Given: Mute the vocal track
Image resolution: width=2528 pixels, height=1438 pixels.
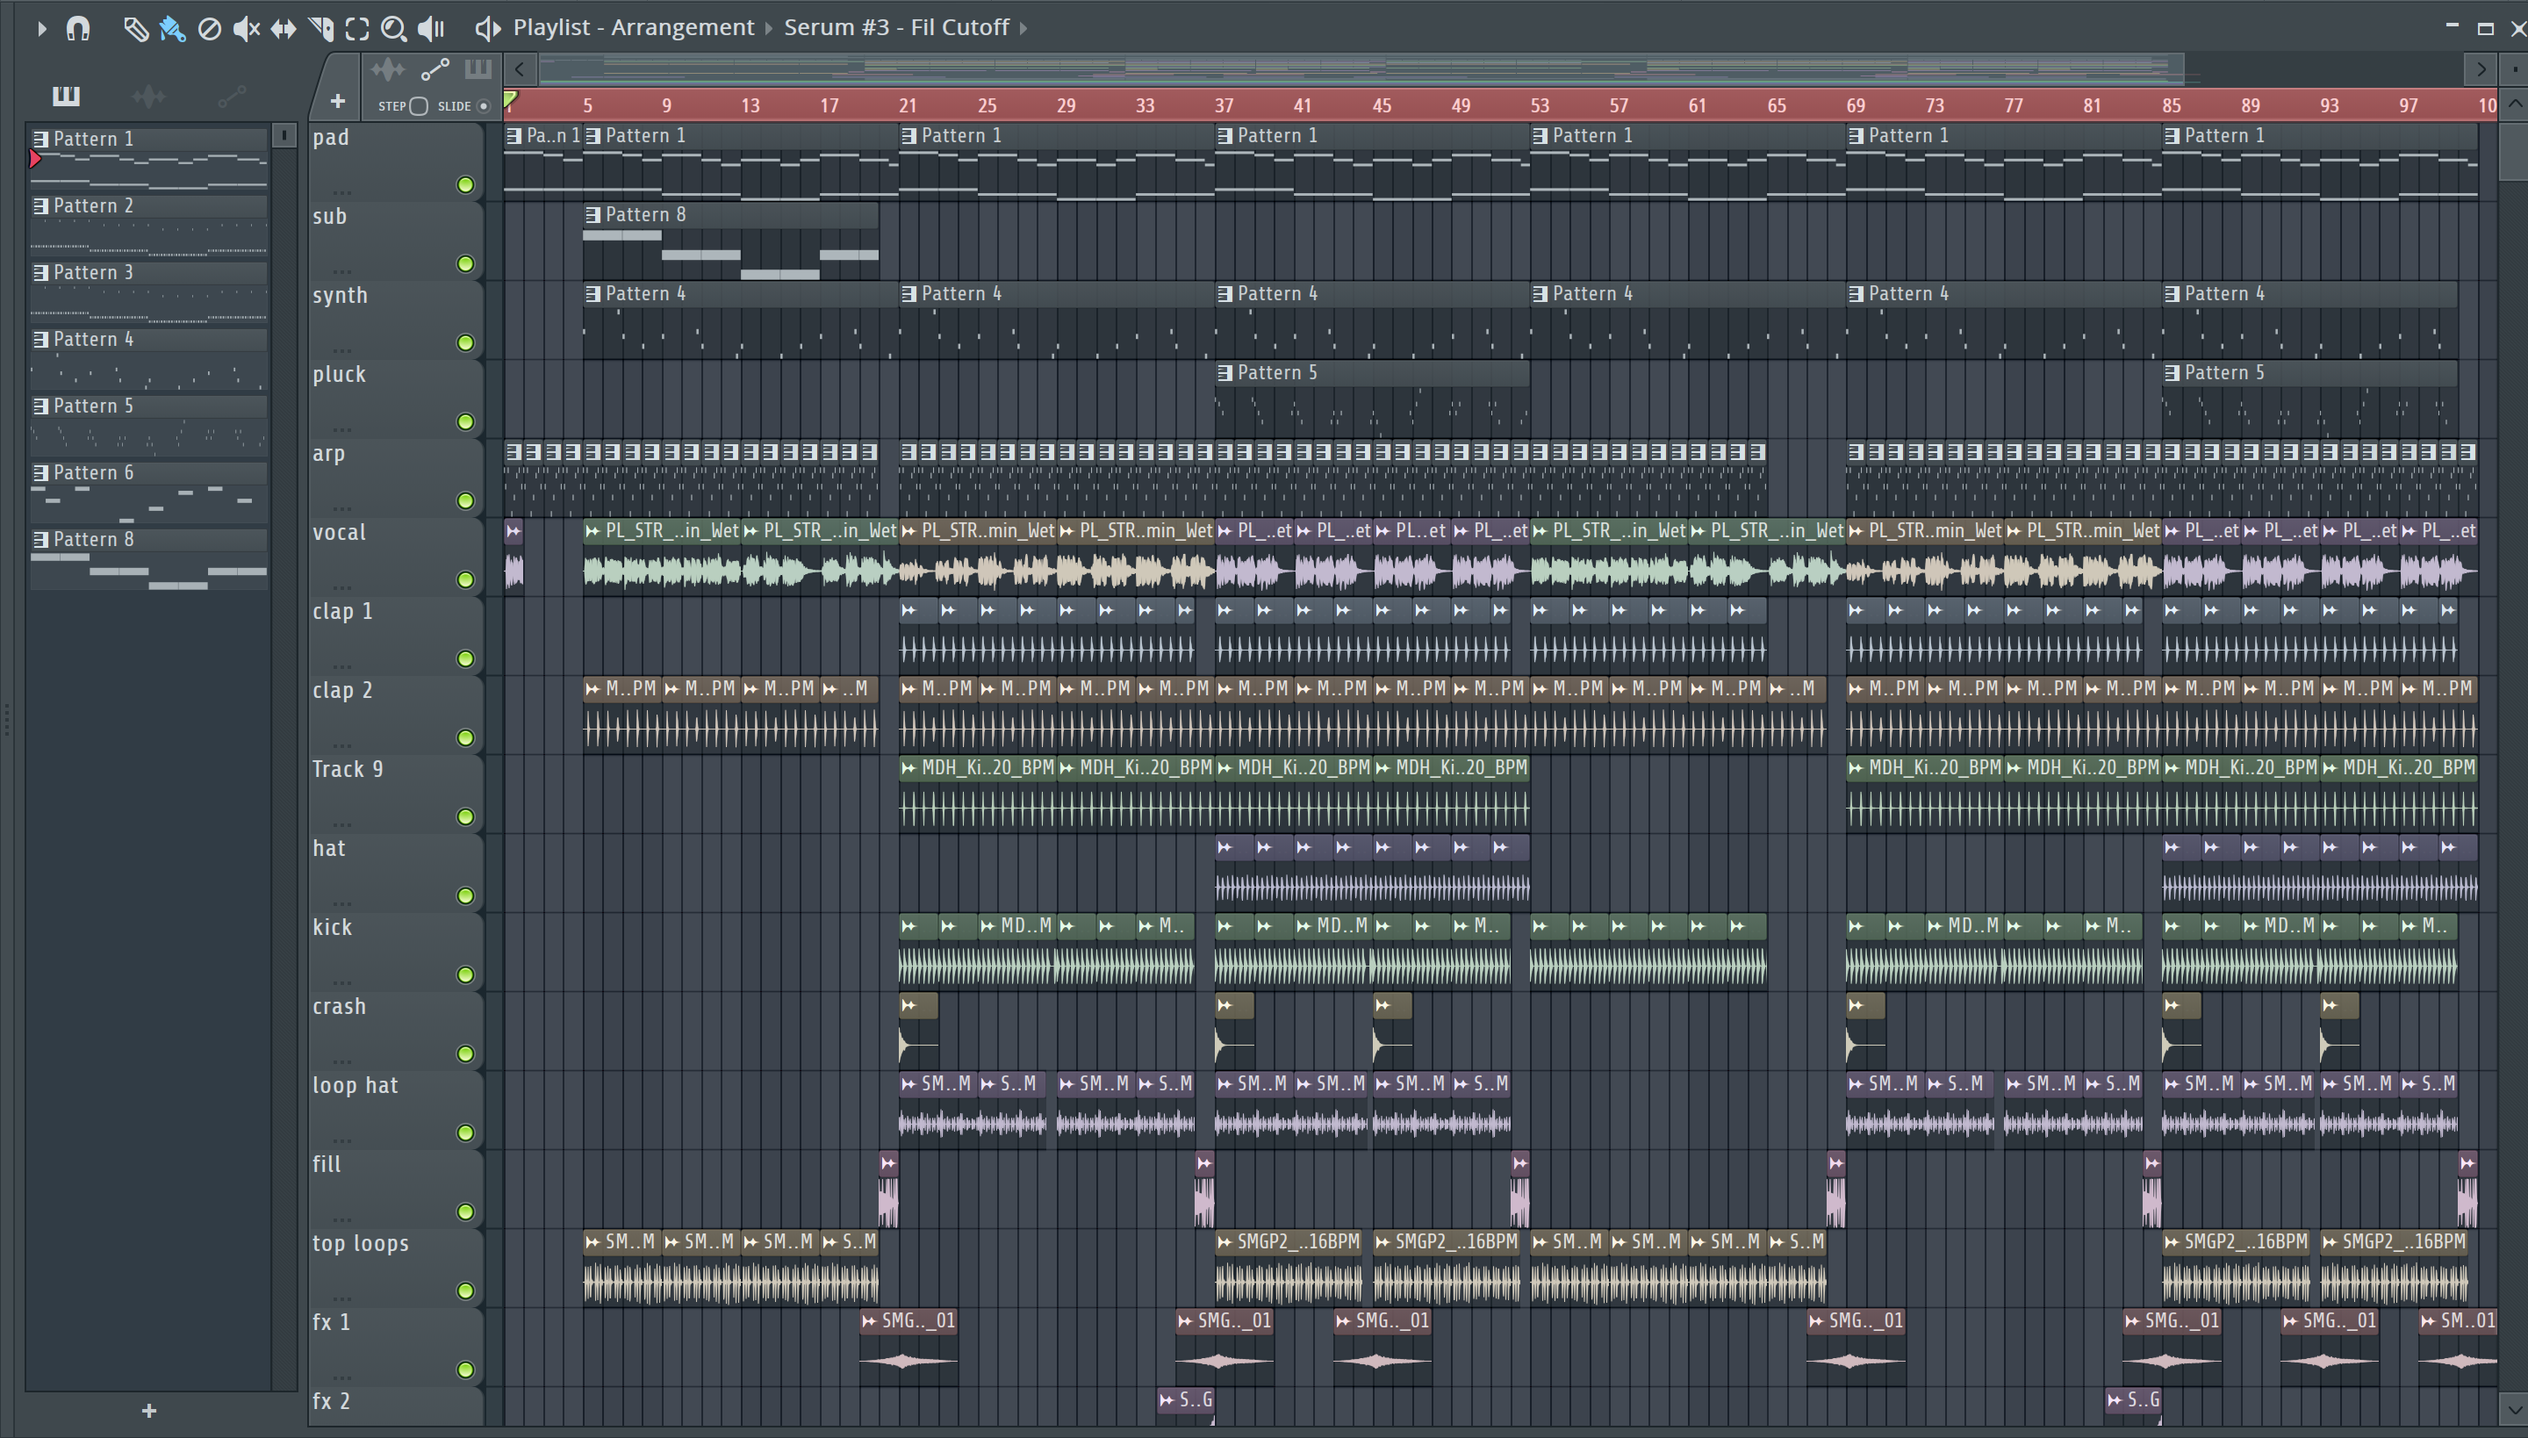Looking at the screenshot, I should [x=465, y=579].
